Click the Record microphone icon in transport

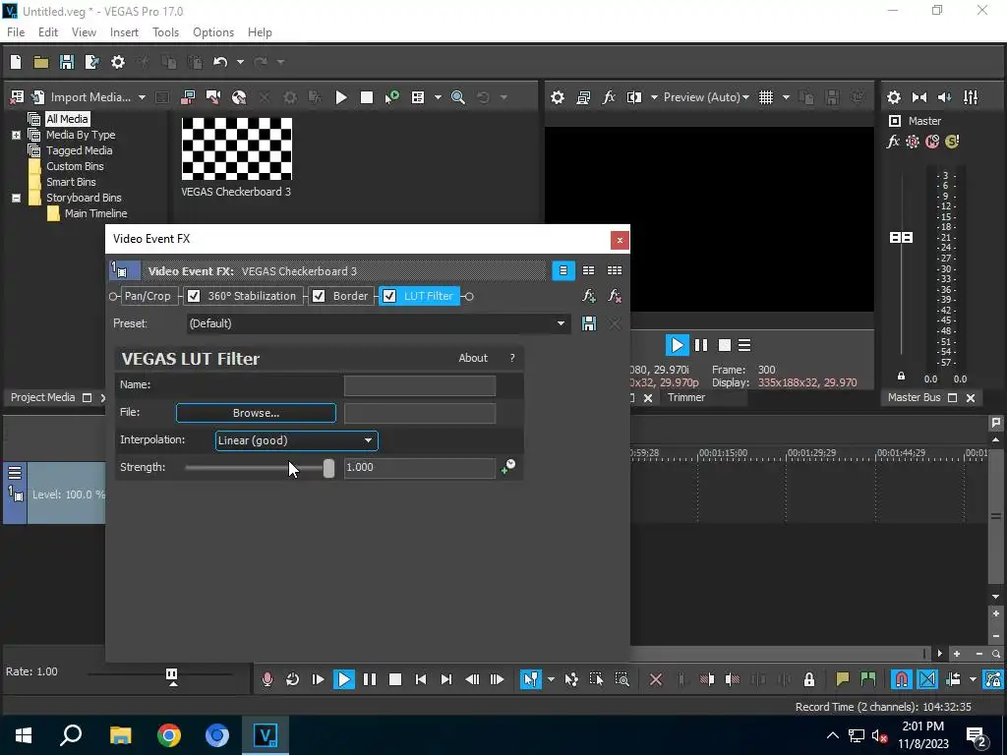267,679
